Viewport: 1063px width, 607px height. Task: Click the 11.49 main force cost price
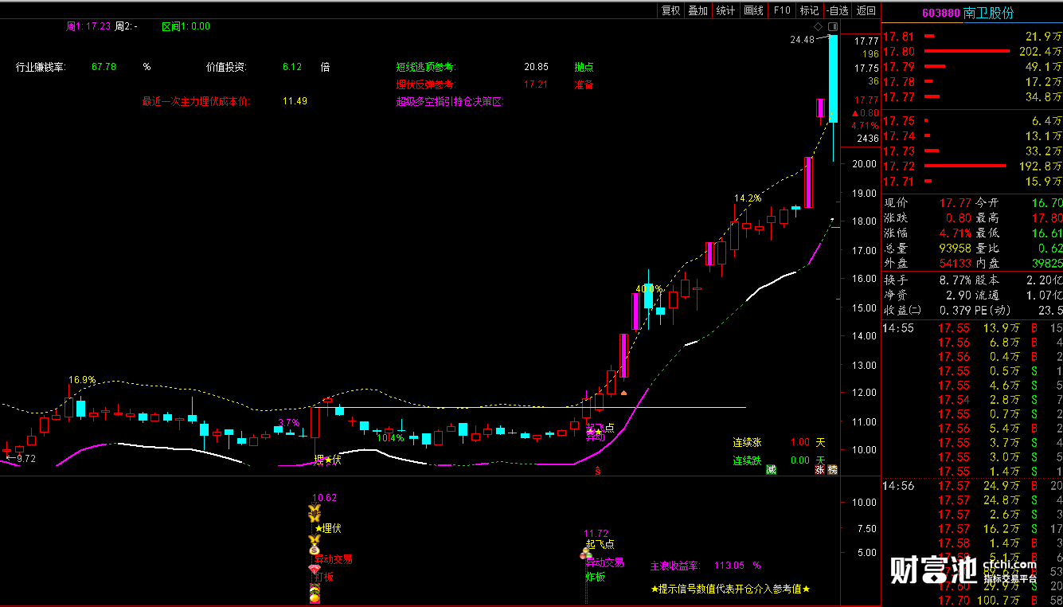tap(295, 101)
